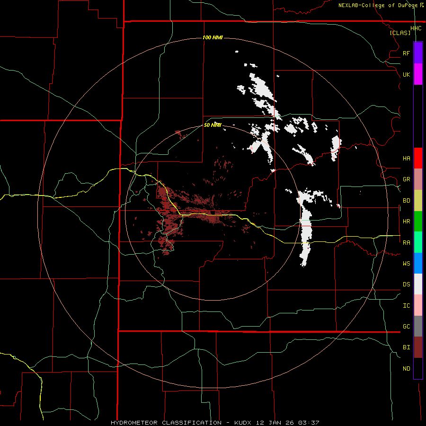Image resolution: width=426 pixels, height=426 pixels.
Task: Click the UK legend label
Action: pos(406,74)
